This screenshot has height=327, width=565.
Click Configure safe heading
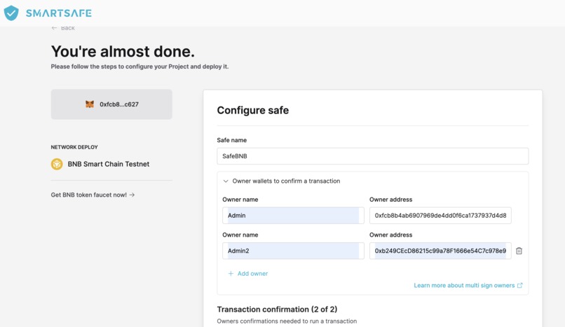(x=253, y=110)
